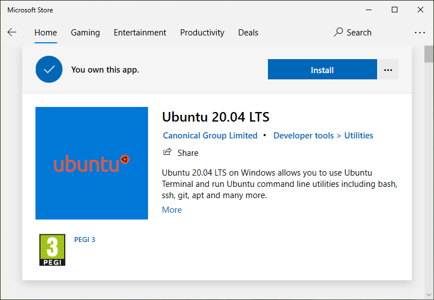Open the PEGI 3 rating link
The height and width of the screenshot is (300, 434).
point(84,239)
